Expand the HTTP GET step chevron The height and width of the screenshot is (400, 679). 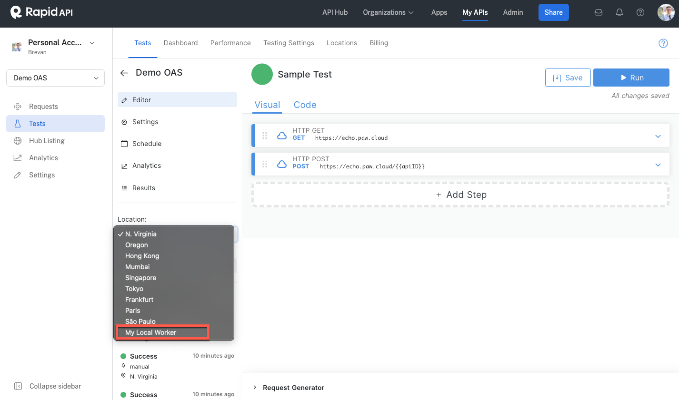click(x=658, y=137)
